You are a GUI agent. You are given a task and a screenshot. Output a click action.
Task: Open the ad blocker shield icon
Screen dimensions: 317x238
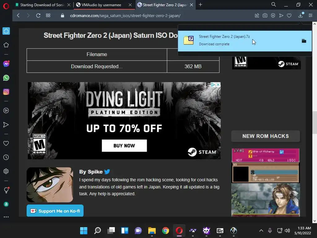click(273, 15)
